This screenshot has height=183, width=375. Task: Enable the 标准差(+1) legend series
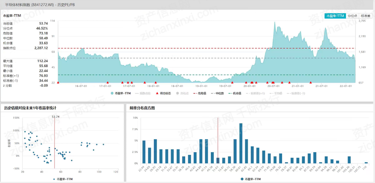click(x=255, y=93)
